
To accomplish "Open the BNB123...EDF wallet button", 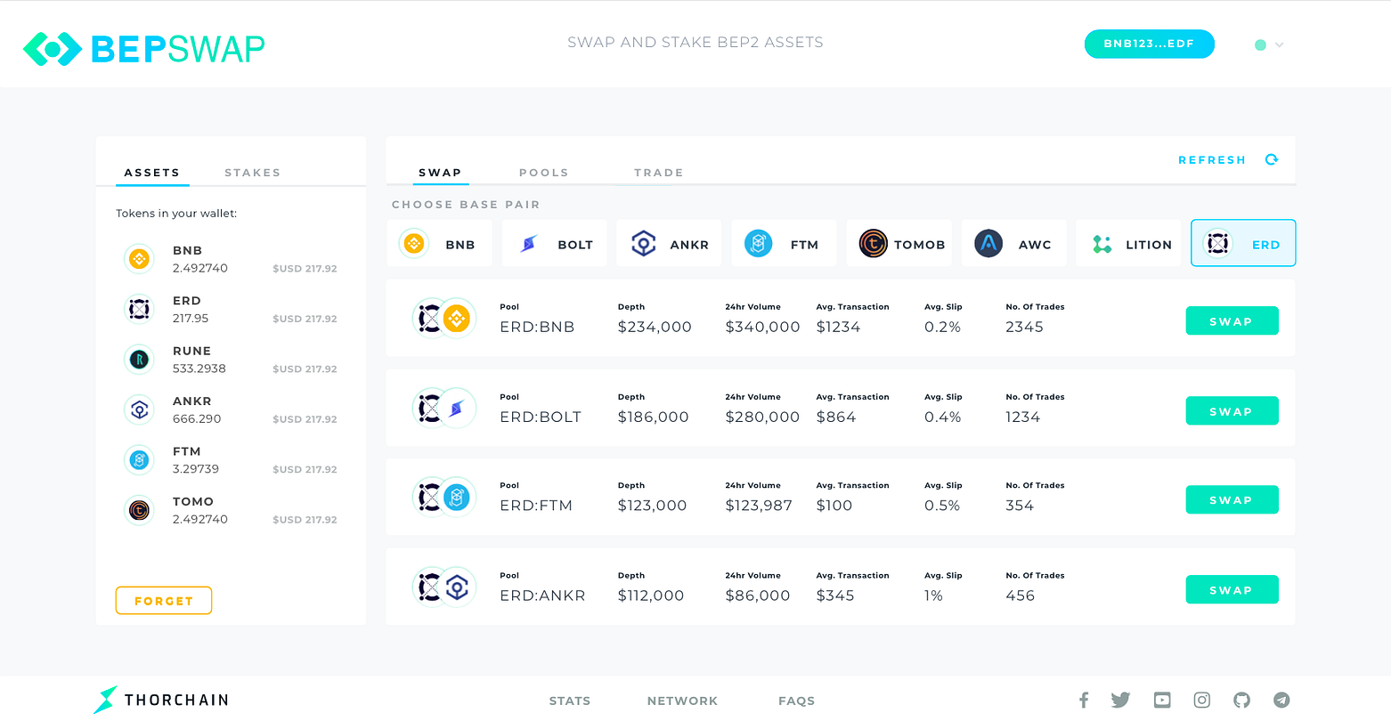I will (x=1149, y=44).
